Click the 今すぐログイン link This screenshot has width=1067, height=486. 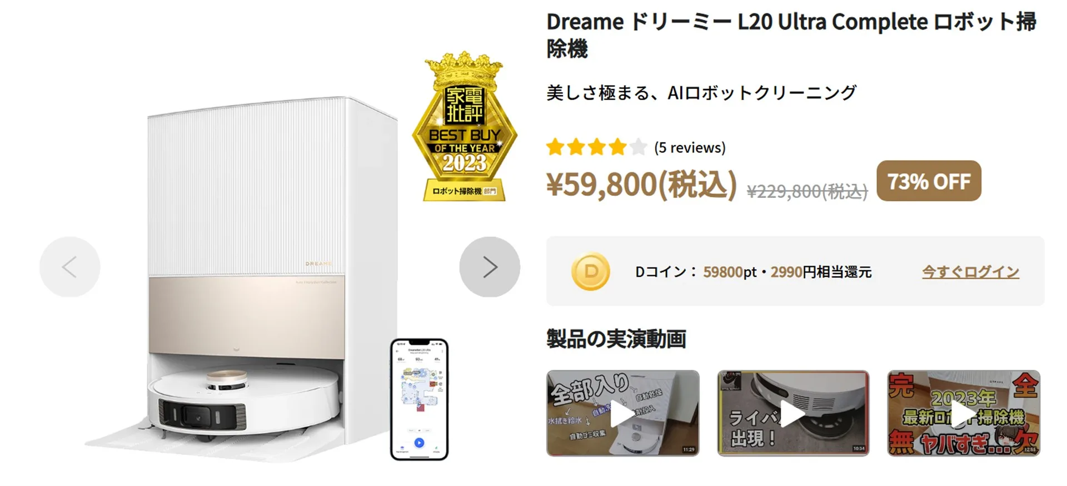tap(970, 271)
